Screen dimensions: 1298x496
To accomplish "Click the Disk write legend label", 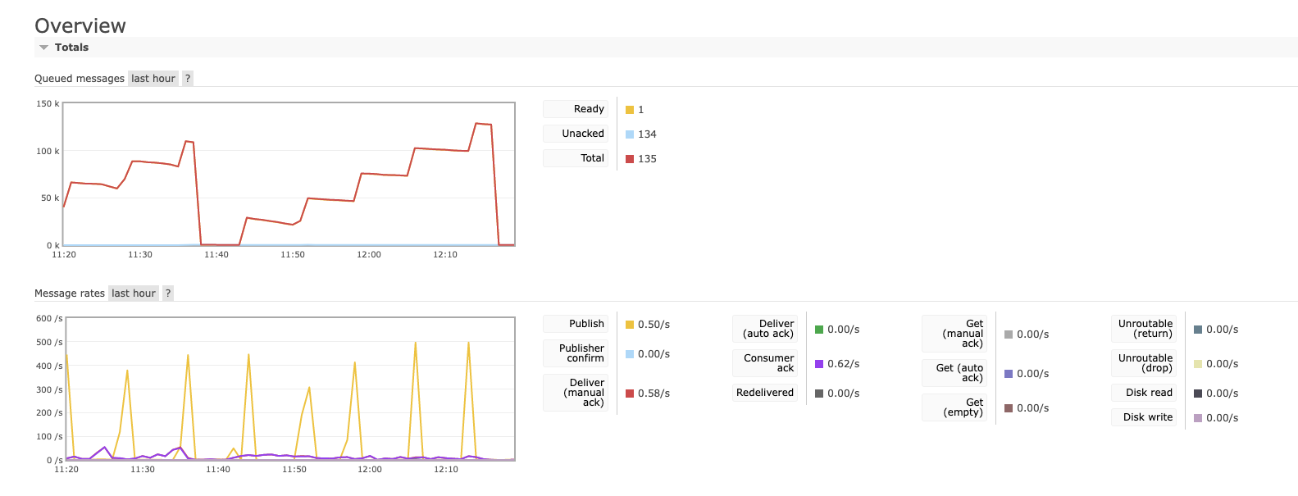I will 1144,417.
